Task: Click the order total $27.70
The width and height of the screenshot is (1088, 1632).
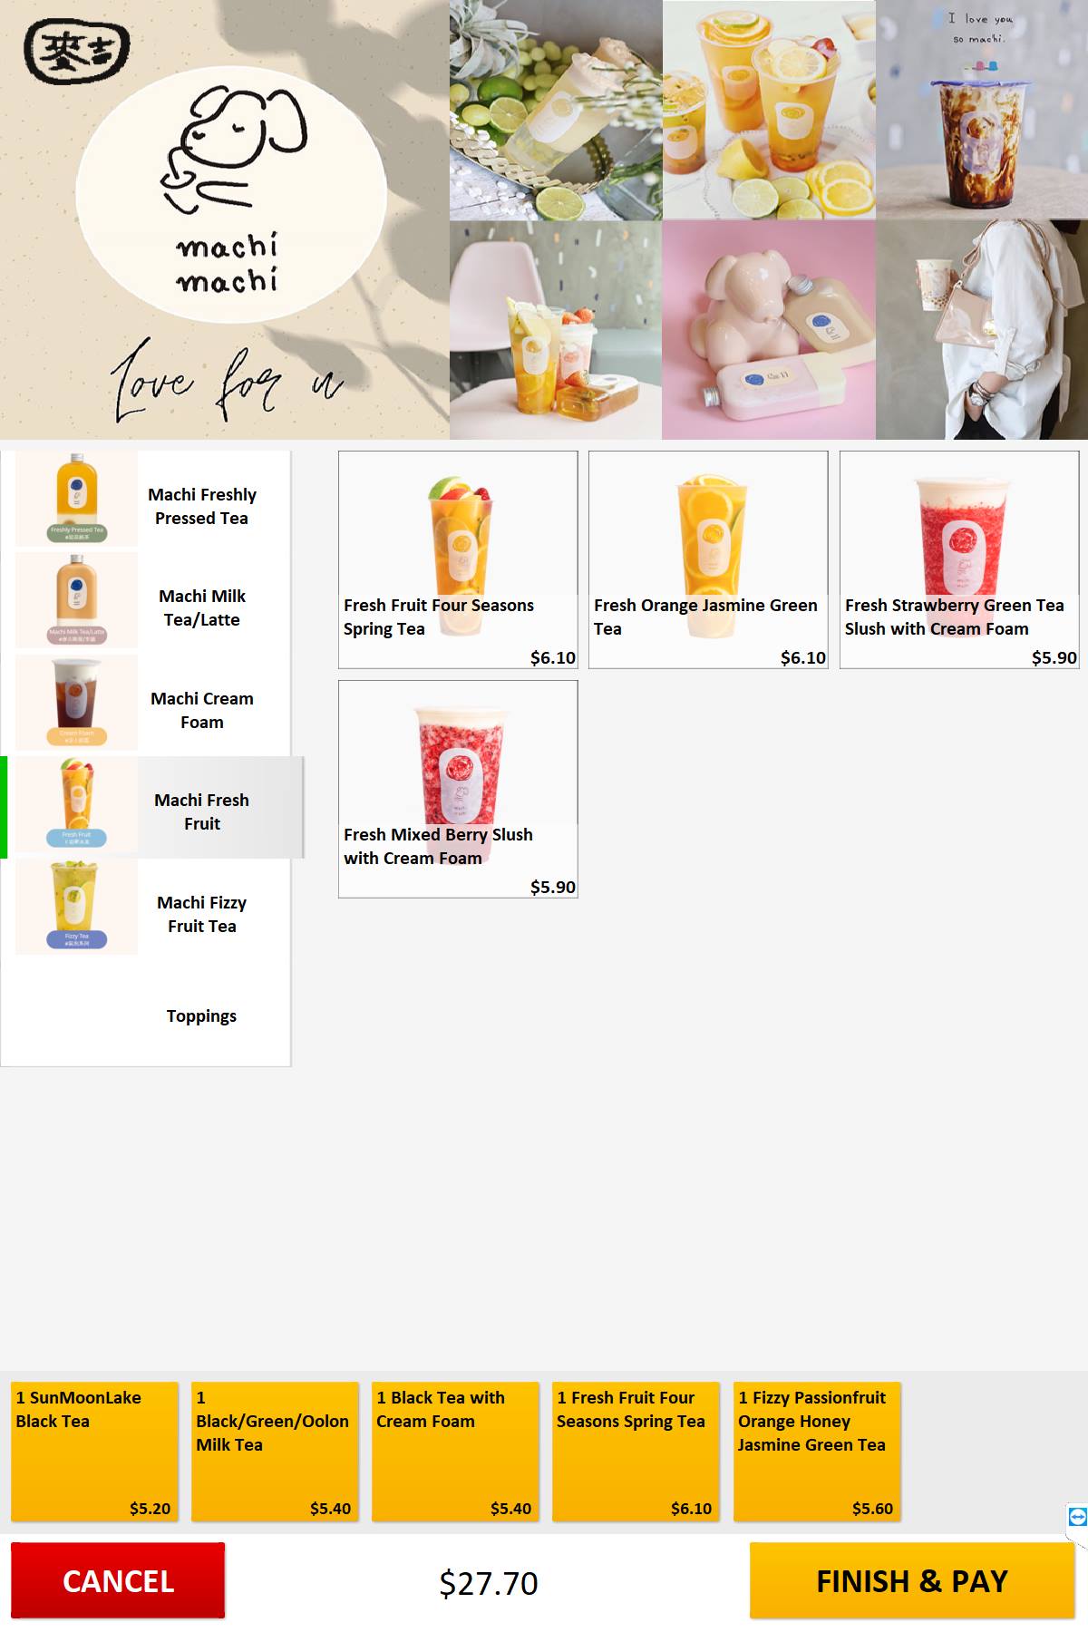Action: pos(489,1583)
